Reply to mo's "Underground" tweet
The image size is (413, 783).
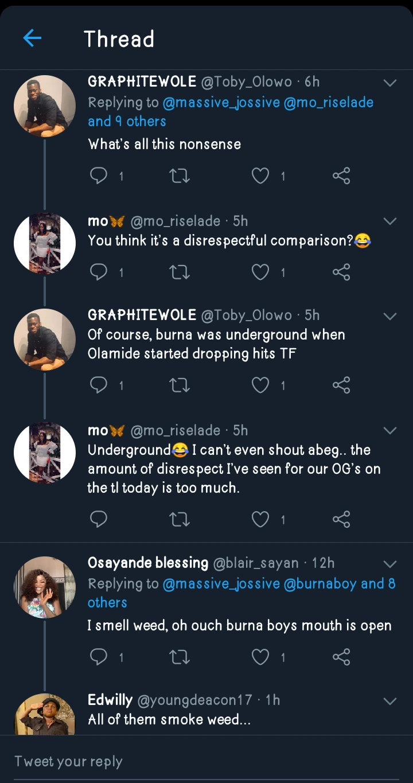click(99, 519)
